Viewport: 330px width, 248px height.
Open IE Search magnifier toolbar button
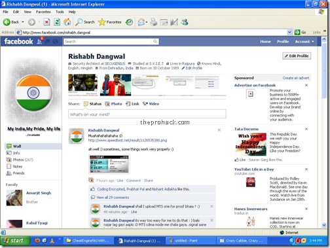tap(84, 22)
